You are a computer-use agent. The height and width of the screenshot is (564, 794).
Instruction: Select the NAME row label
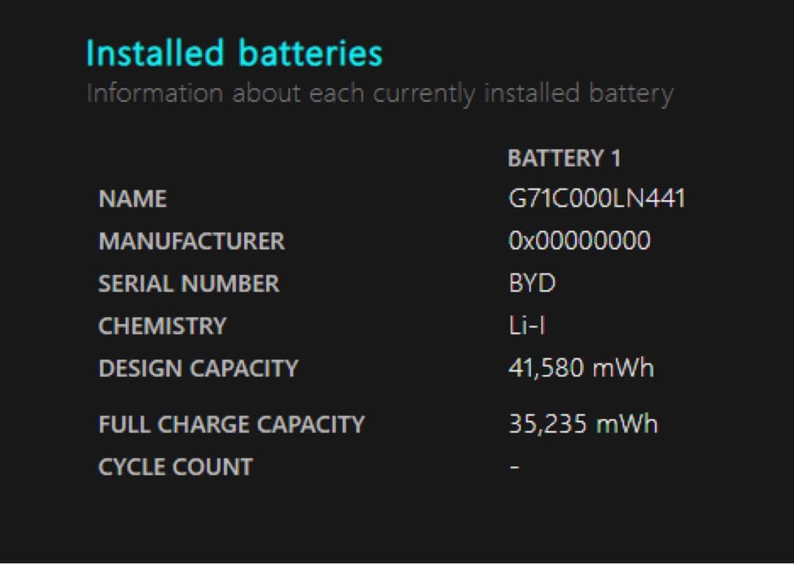(x=132, y=199)
